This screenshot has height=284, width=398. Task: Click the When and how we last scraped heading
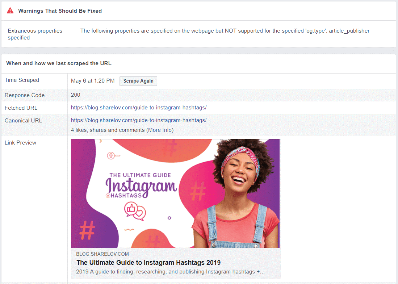(x=59, y=63)
